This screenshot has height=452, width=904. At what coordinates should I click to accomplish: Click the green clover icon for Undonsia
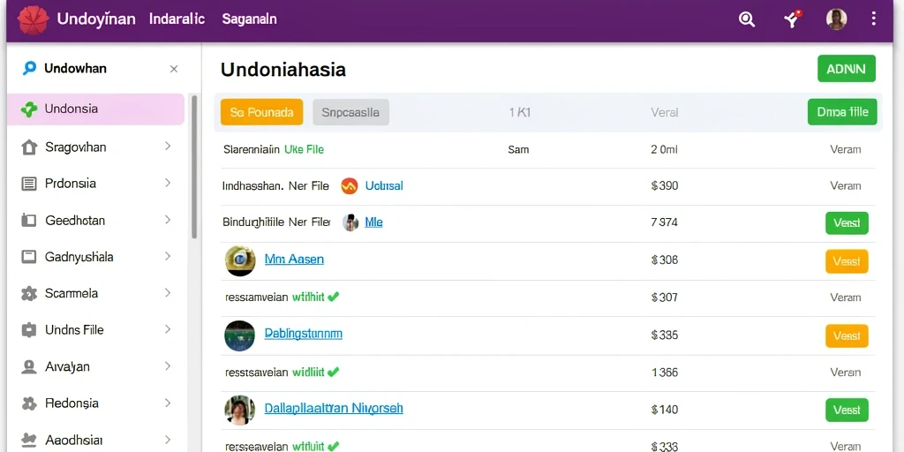point(29,109)
